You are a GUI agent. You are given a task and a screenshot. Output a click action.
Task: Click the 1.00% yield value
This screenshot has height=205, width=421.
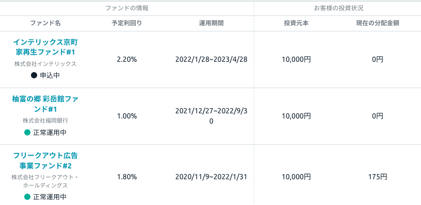click(x=127, y=116)
